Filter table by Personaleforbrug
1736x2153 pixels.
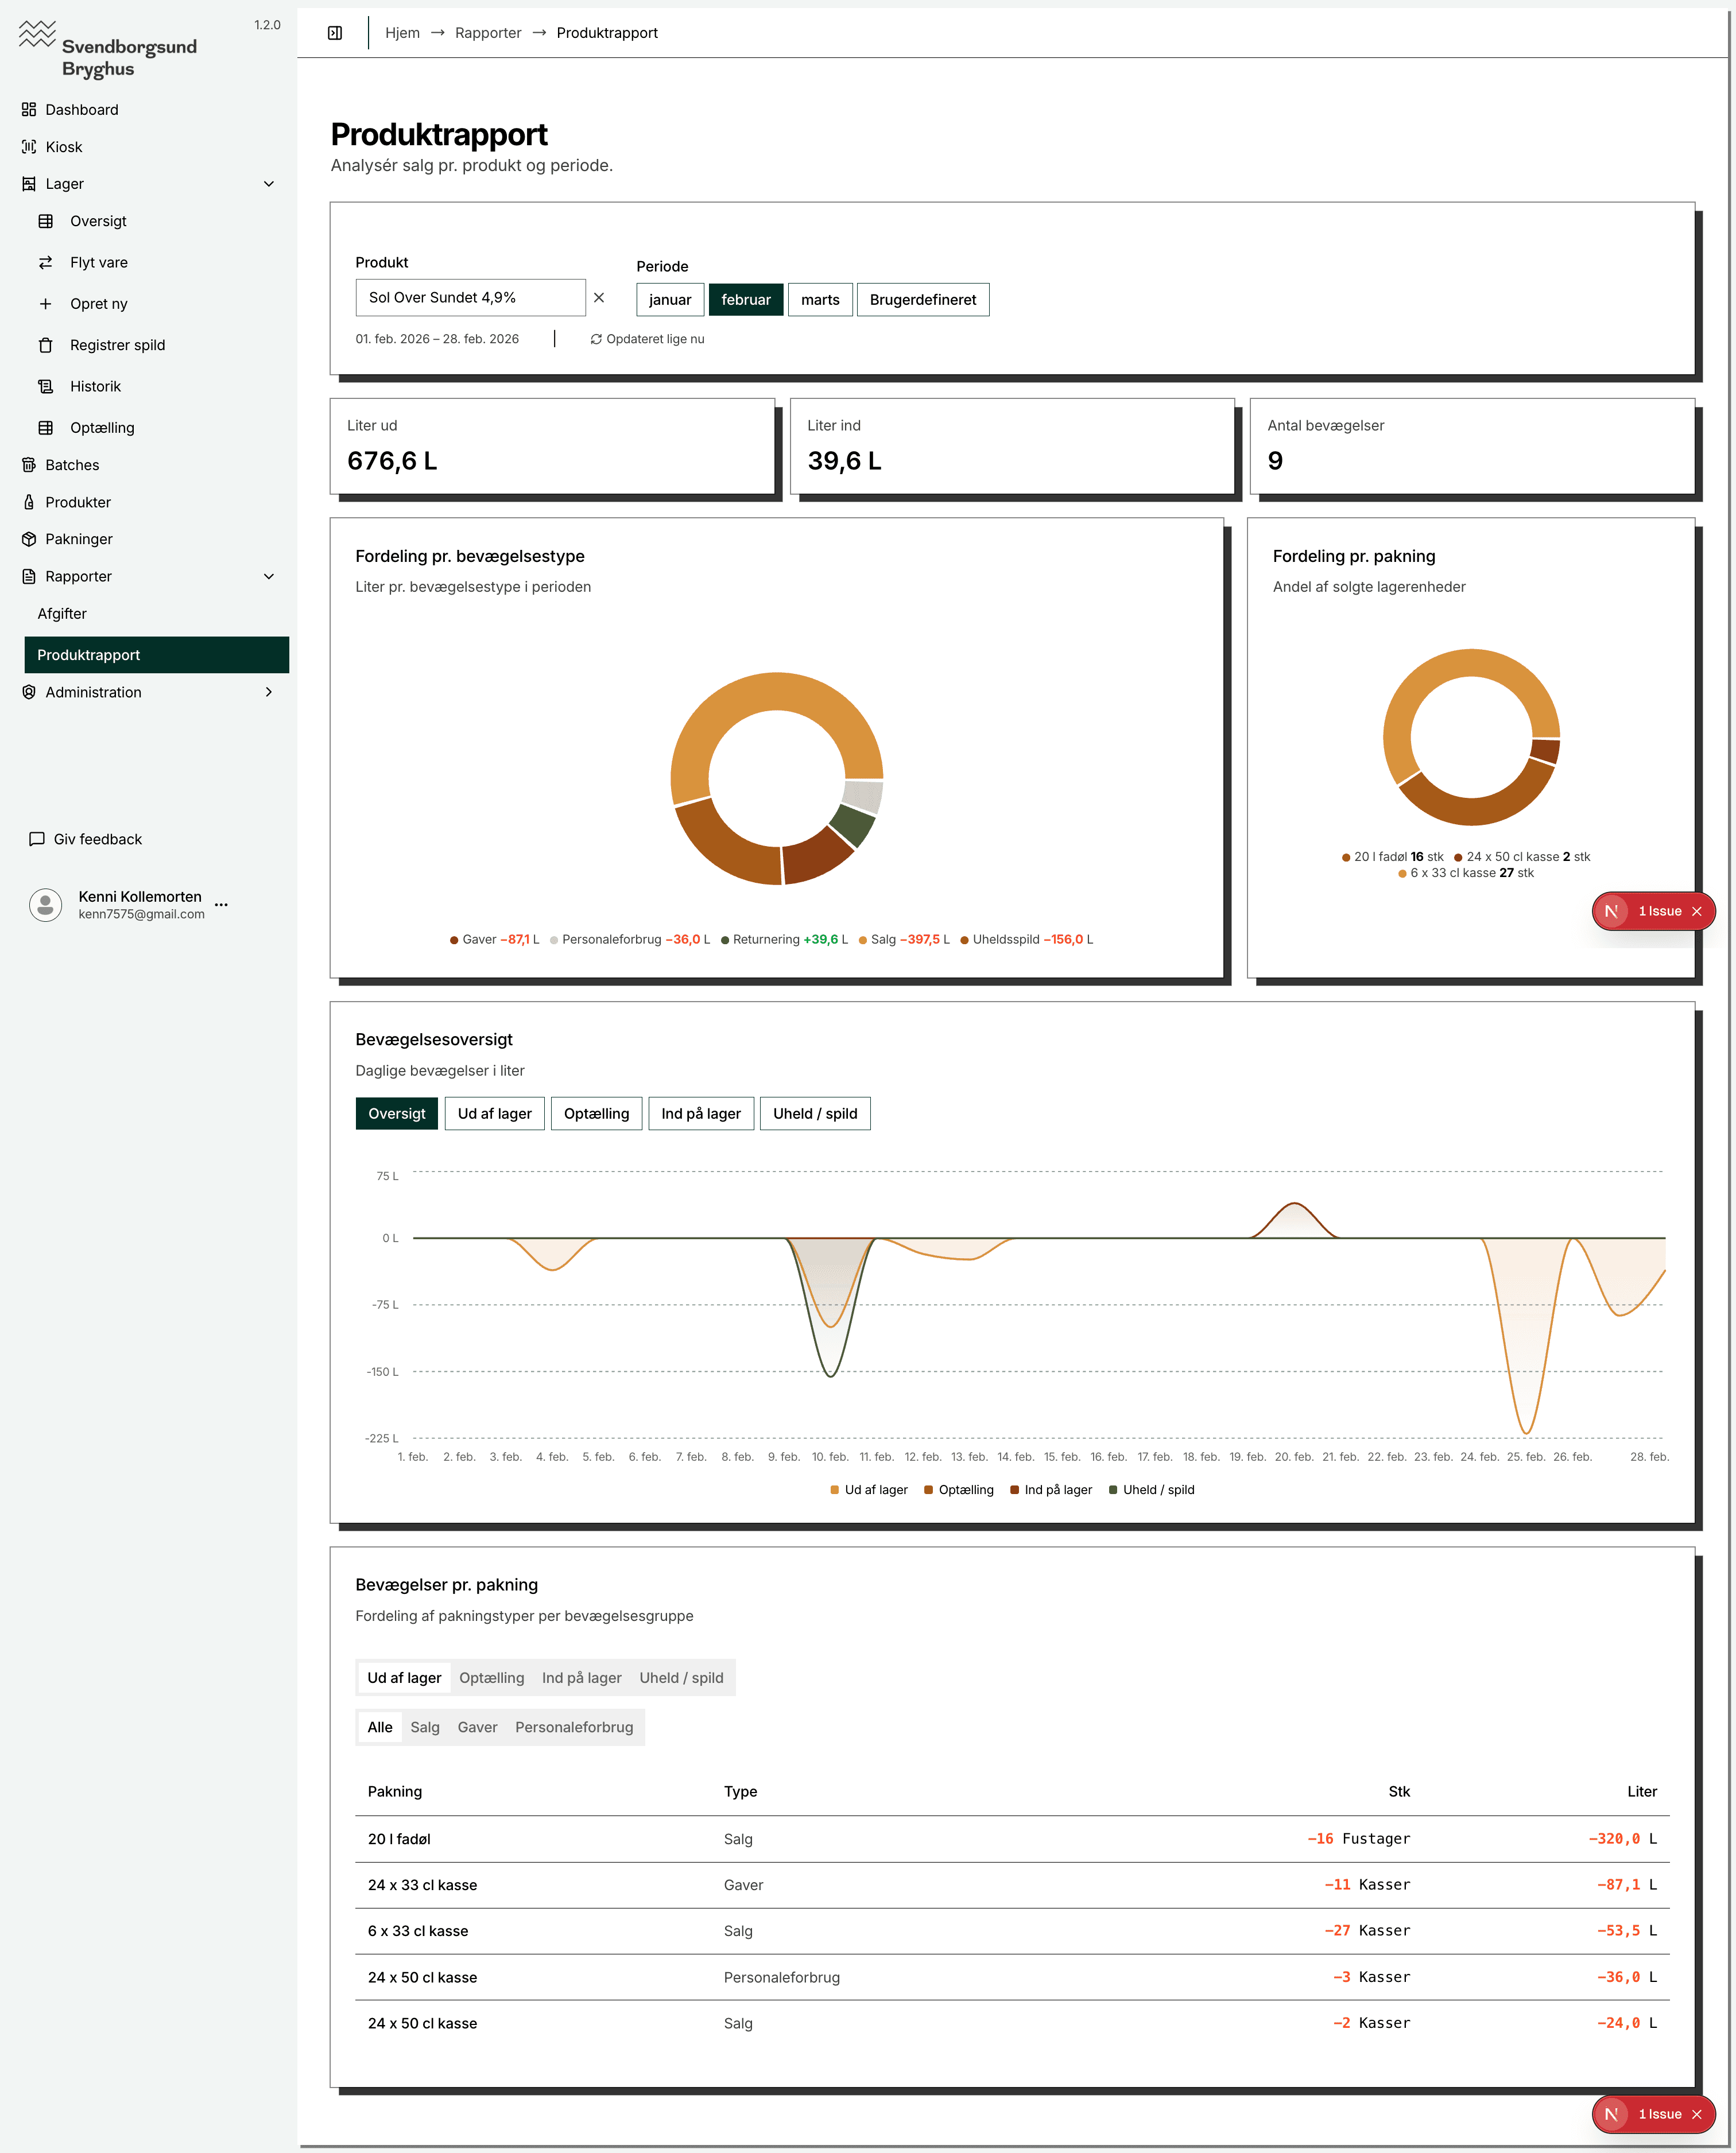(x=574, y=1727)
